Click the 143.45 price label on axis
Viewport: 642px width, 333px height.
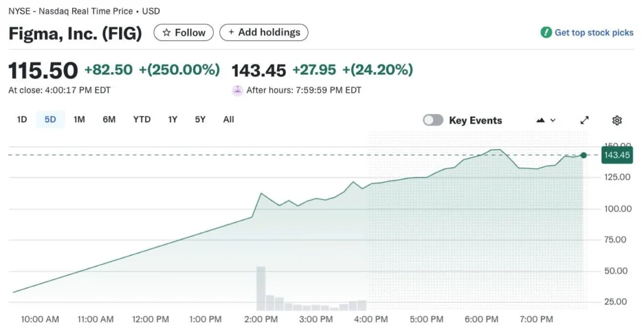coord(617,155)
